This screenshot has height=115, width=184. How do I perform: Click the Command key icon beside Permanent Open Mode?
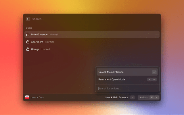149,79
